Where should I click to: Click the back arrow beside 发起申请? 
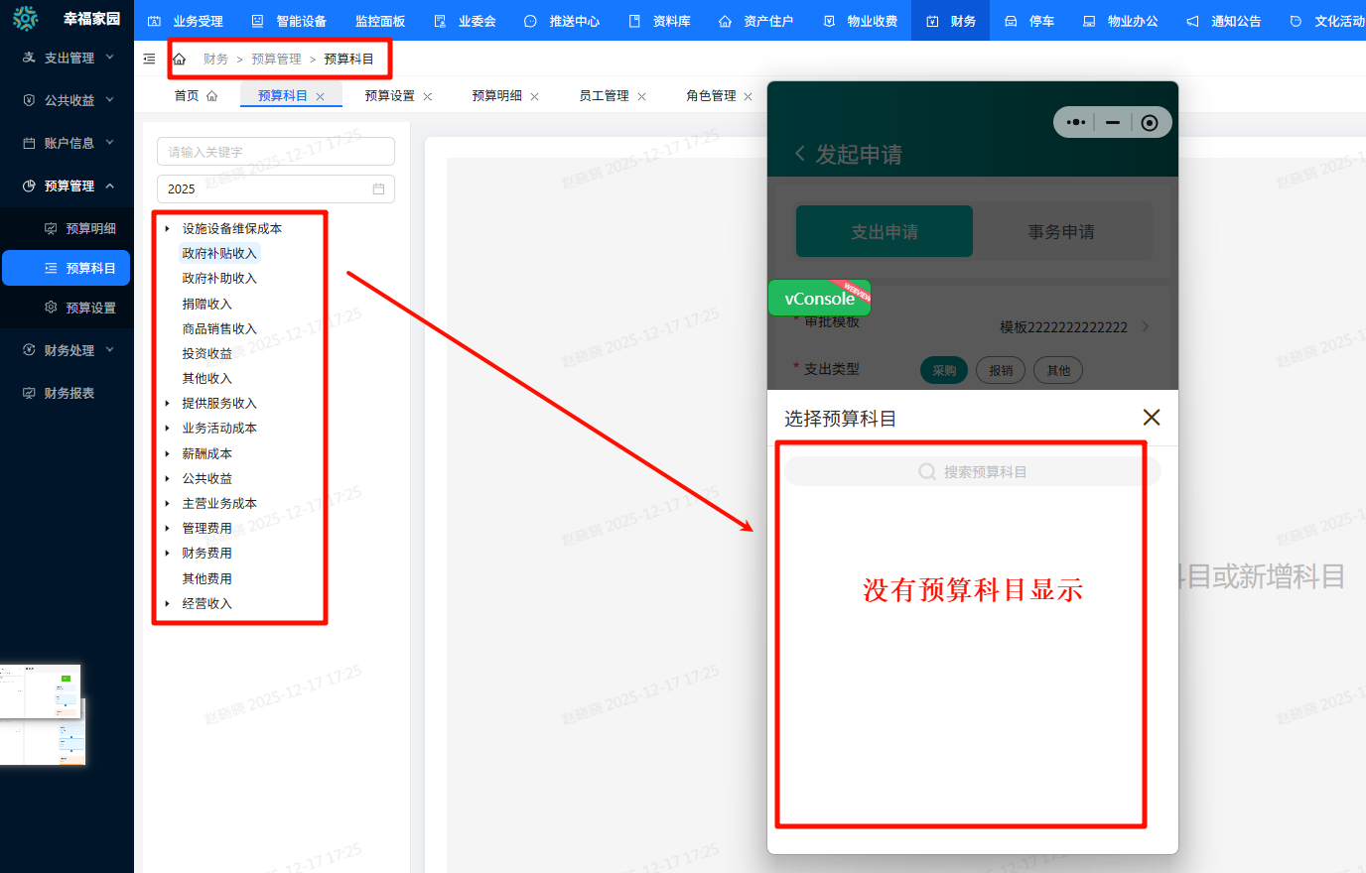point(800,154)
